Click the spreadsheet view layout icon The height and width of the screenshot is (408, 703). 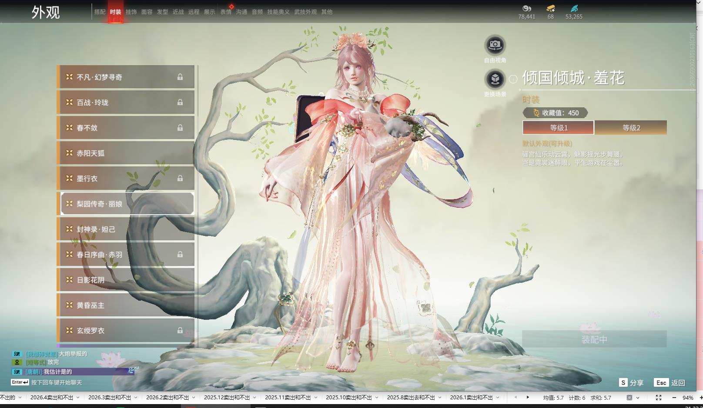click(629, 398)
